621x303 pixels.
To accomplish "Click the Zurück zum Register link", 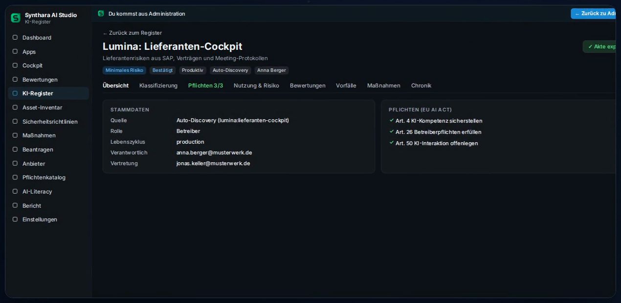I will (132, 33).
